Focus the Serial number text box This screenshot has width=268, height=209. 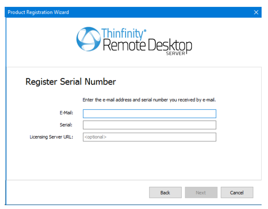click(x=149, y=125)
